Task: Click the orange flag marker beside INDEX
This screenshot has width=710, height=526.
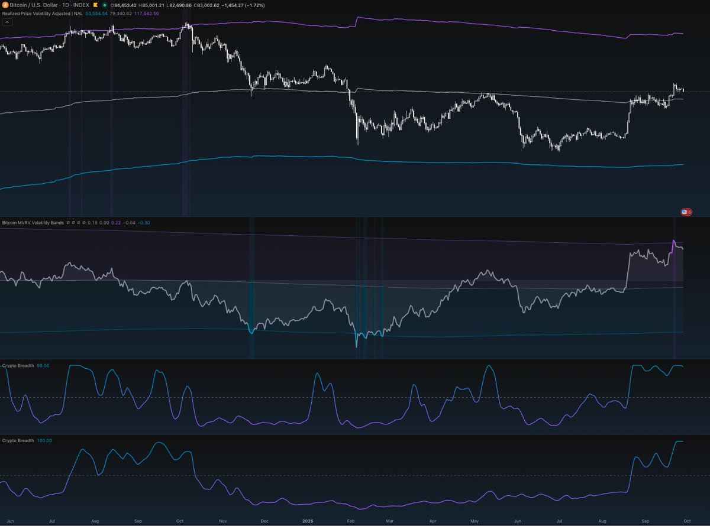Action: tap(96, 5)
